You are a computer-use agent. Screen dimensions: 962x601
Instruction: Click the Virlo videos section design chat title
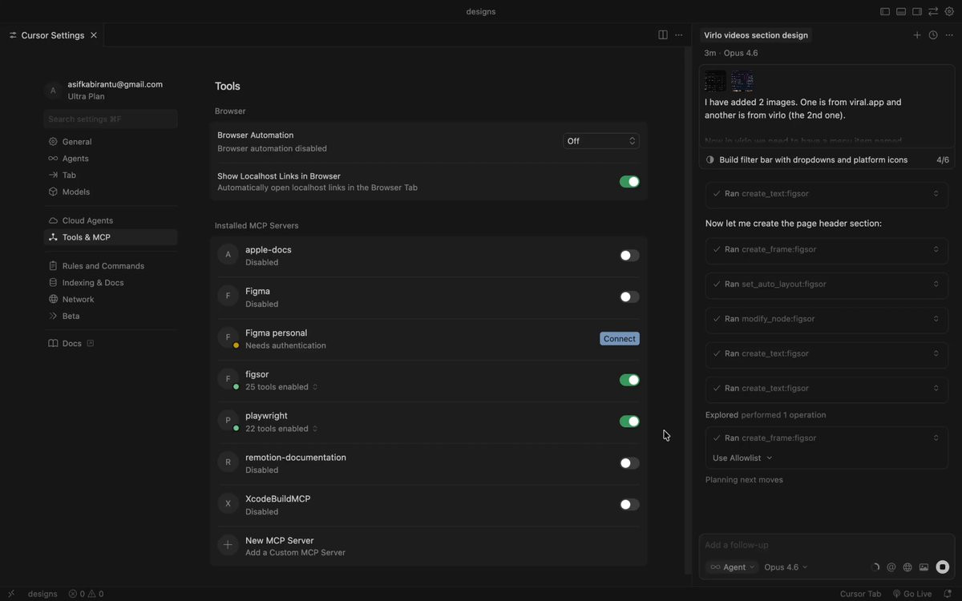point(756,35)
